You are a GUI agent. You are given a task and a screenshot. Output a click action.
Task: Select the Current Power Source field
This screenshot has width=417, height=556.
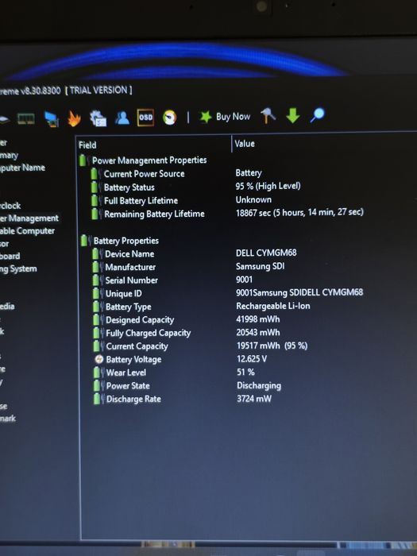pyautogui.click(x=144, y=173)
